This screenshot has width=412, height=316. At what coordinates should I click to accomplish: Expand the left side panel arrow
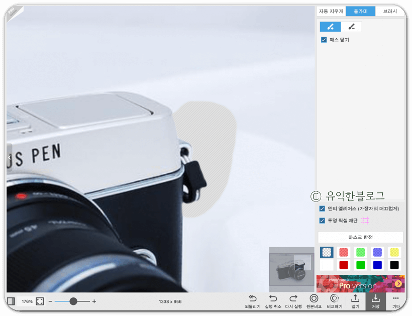[x=10, y=158]
